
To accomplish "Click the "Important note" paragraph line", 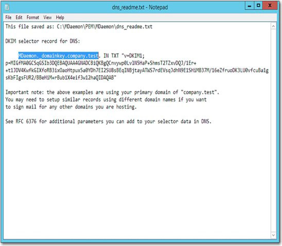I will (x=112, y=92).
